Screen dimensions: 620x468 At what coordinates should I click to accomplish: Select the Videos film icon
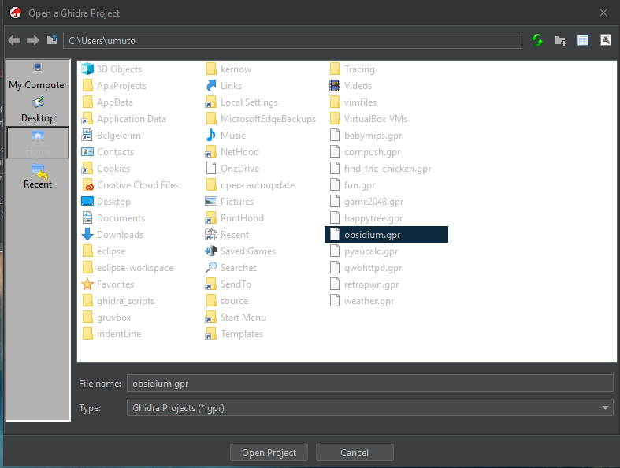coord(335,85)
